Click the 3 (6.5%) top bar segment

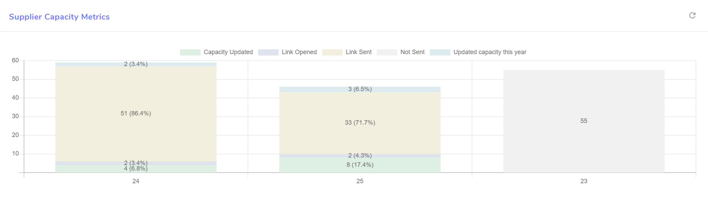click(x=360, y=89)
